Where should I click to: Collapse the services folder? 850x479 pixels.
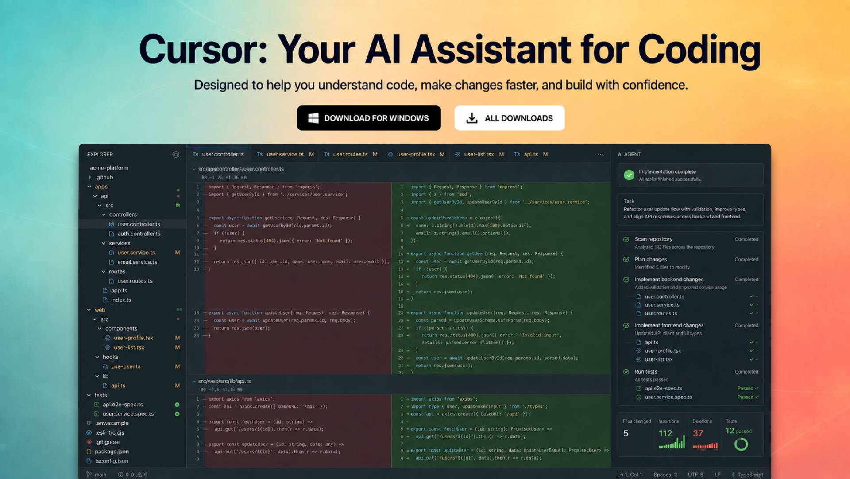[104, 243]
